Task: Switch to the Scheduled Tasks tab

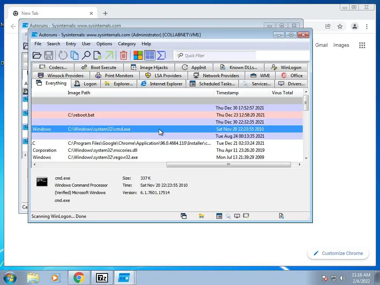Action: [212, 84]
